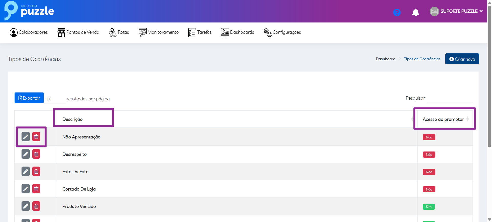
Task: Delete the Desrespeito occurrence
Action: click(x=36, y=154)
